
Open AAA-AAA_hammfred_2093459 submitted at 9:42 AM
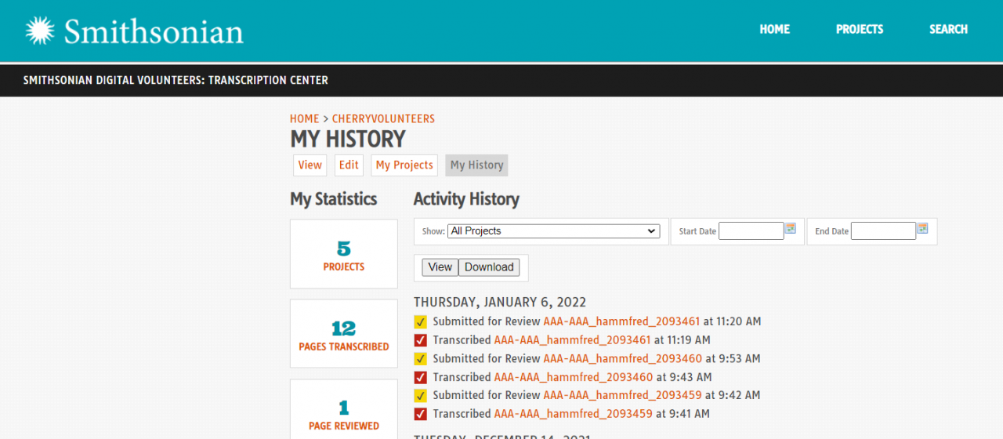click(x=622, y=395)
